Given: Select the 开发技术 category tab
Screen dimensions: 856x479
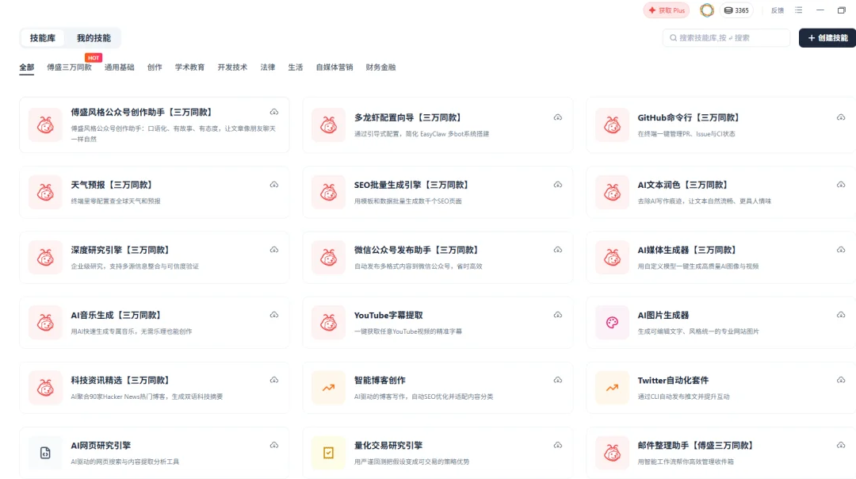Looking at the screenshot, I should [x=233, y=67].
